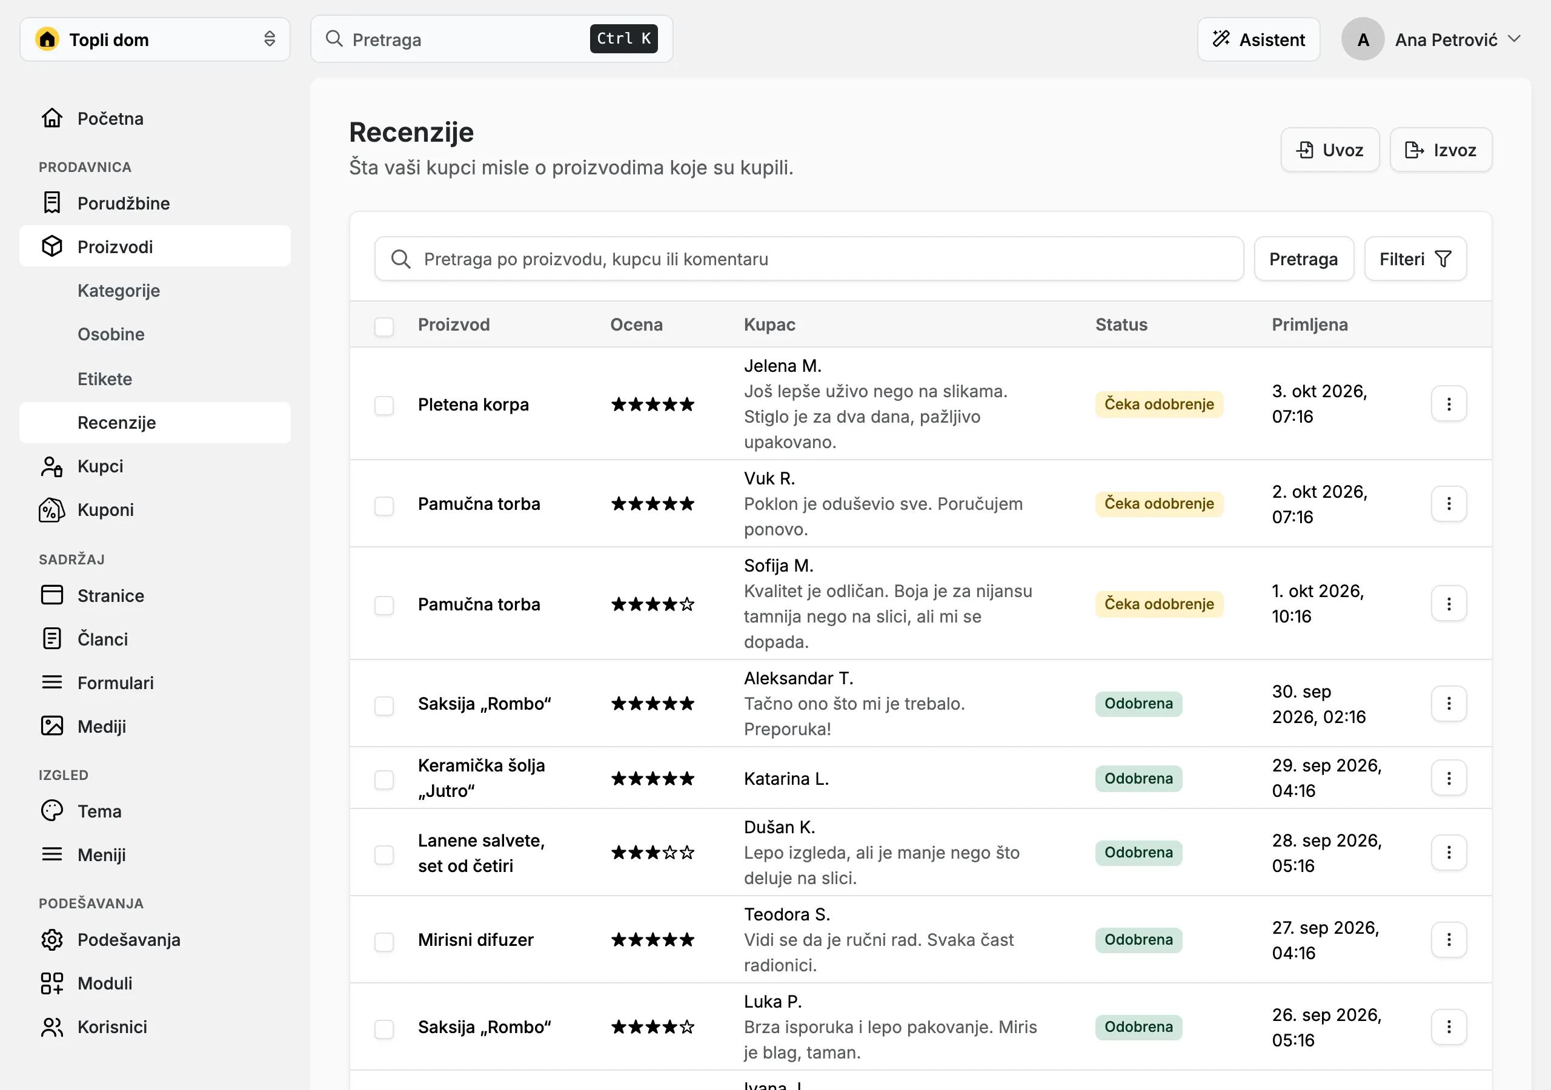
Task: Click the Proizvodi box icon
Action: pyautogui.click(x=52, y=246)
